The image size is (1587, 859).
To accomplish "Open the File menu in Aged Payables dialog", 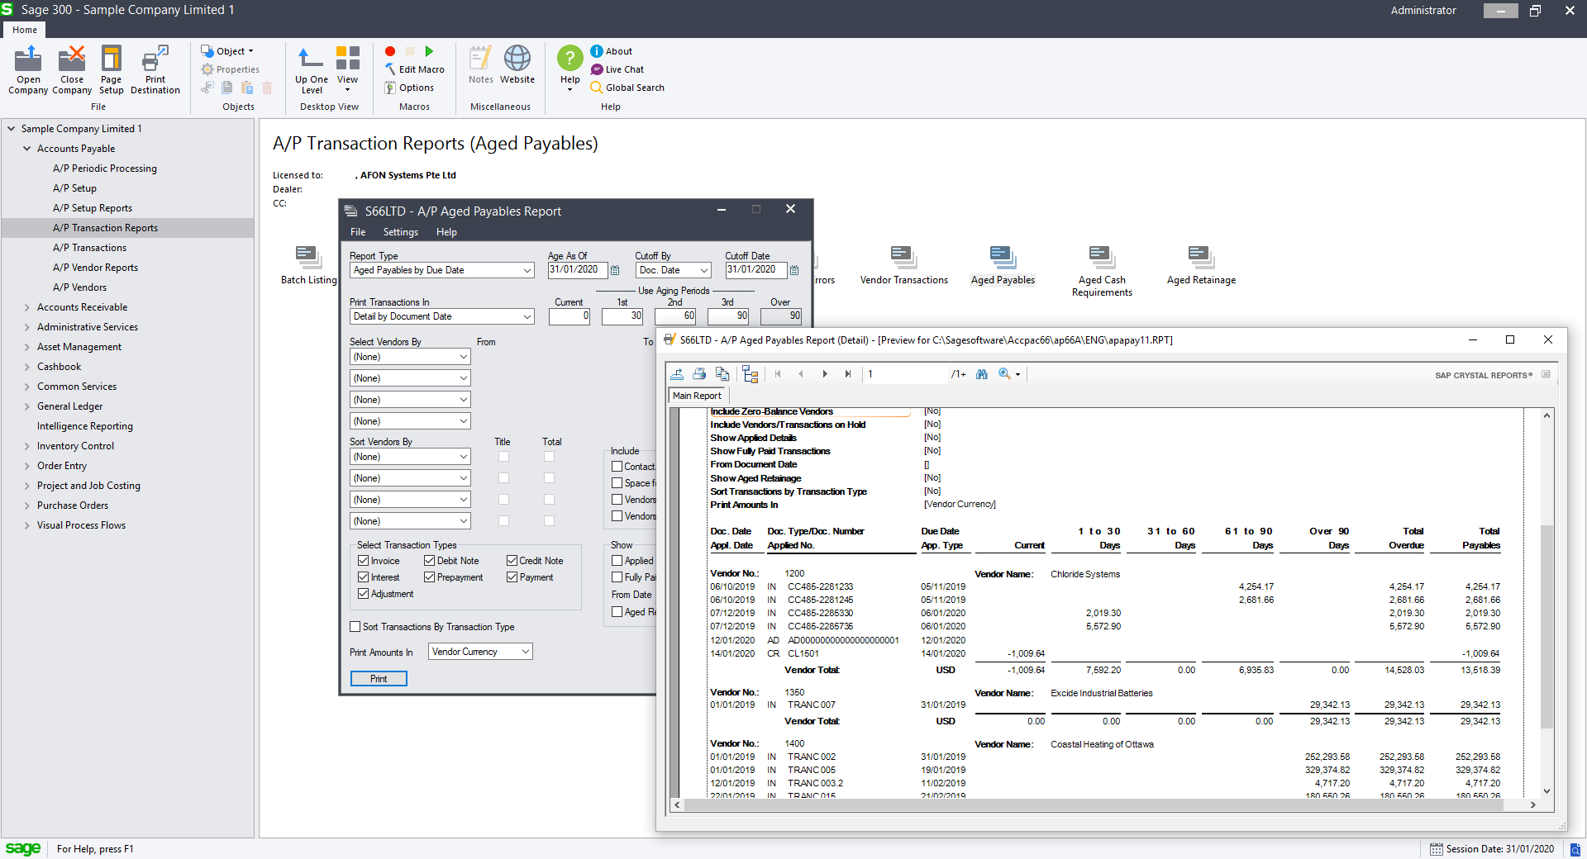I will coord(358,232).
